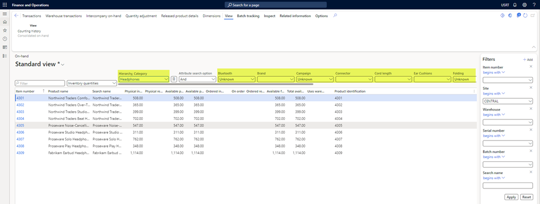540x204 pixels.
Task: Open the Attribute search option And dropdown
Action: (x=197, y=79)
